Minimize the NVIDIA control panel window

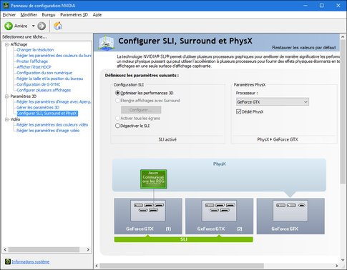(x=306, y=5)
